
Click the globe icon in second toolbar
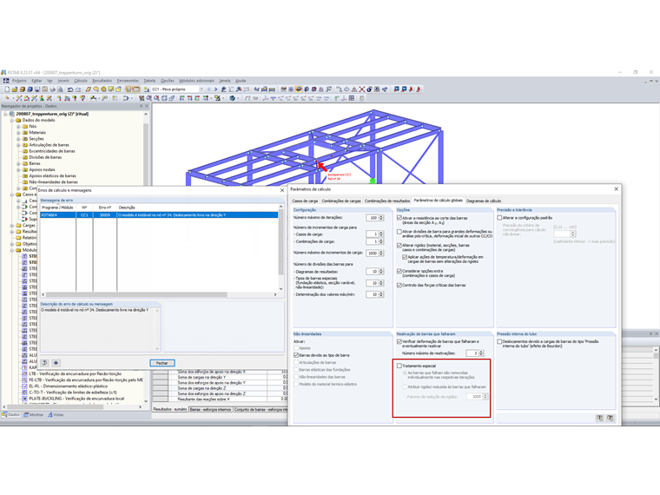232,98
